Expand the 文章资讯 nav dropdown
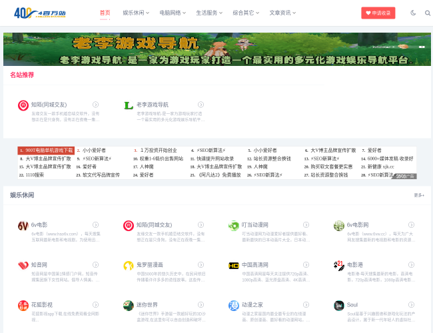 (x=282, y=13)
